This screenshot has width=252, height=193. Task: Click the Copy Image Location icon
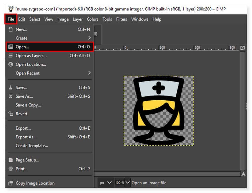(10, 183)
